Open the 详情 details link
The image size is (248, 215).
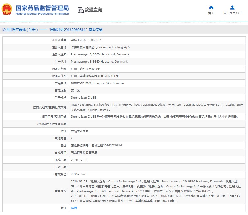pos(74,208)
